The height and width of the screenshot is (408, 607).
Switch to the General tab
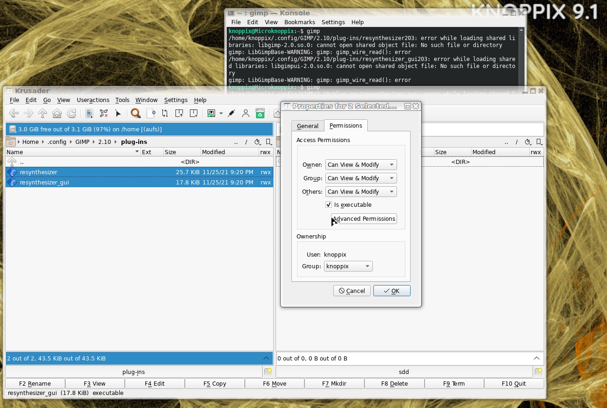click(307, 126)
